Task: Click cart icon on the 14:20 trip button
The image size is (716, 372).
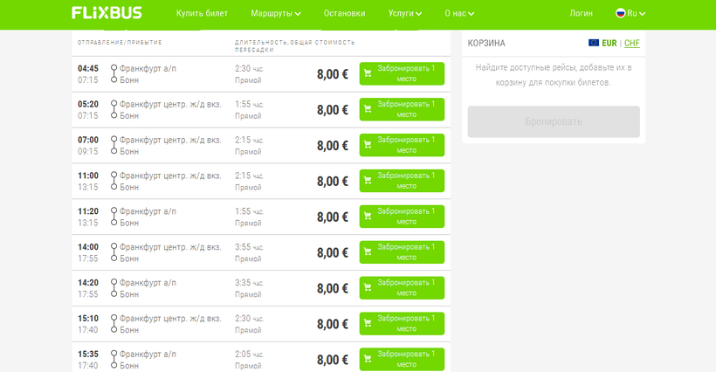Action: [x=368, y=289]
